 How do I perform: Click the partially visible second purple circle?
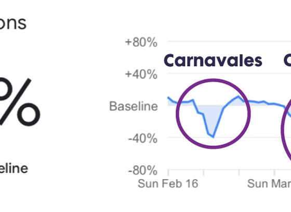[x=286, y=128]
